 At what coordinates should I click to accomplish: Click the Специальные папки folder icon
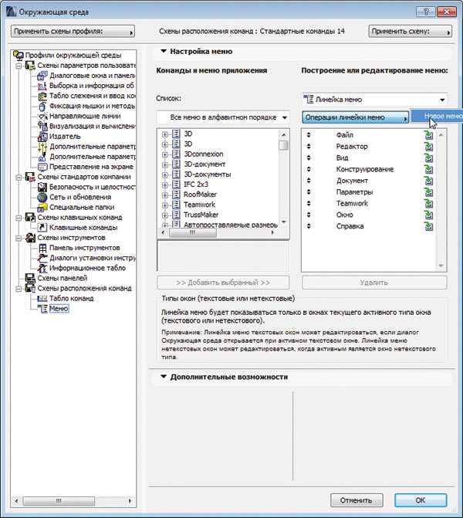coord(42,208)
